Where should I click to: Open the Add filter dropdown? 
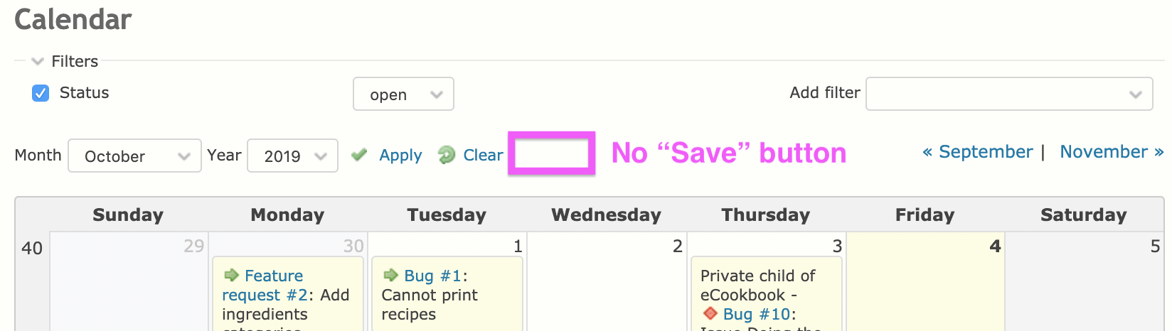pos(1008,94)
